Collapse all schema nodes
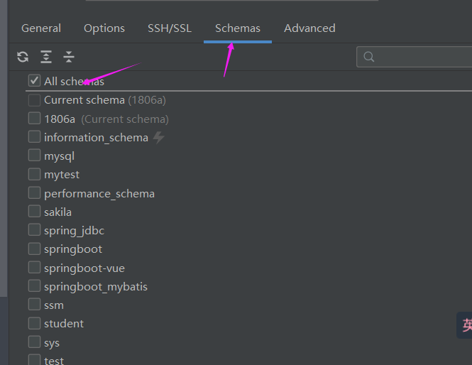Viewport: 472px width, 365px height. click(69, 57)
